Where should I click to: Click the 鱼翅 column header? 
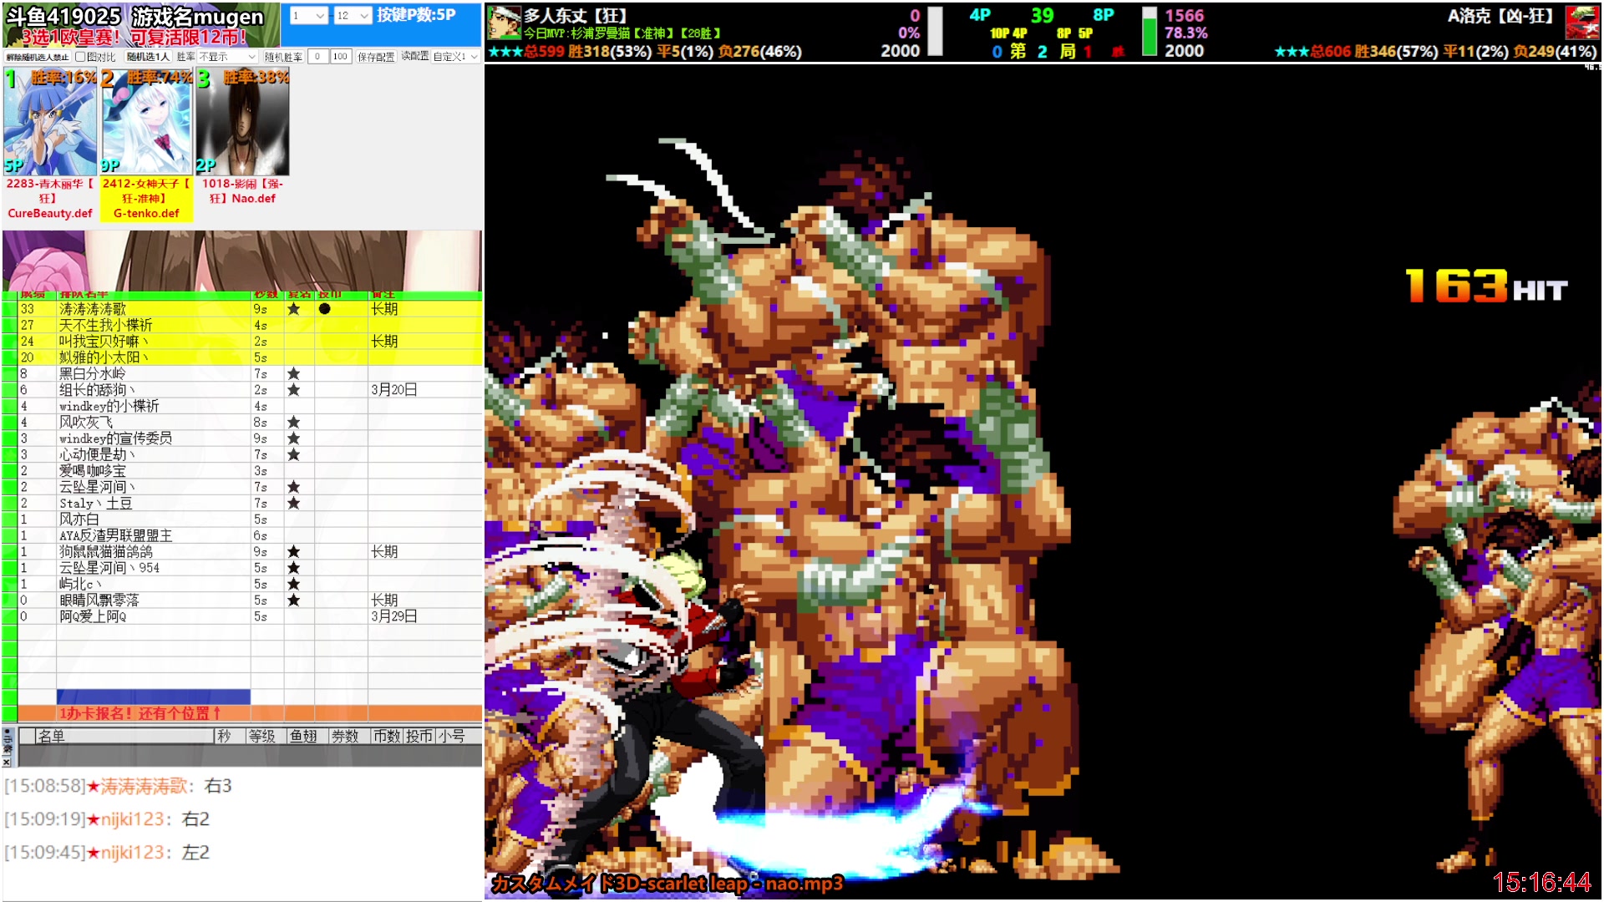point(304,736)
